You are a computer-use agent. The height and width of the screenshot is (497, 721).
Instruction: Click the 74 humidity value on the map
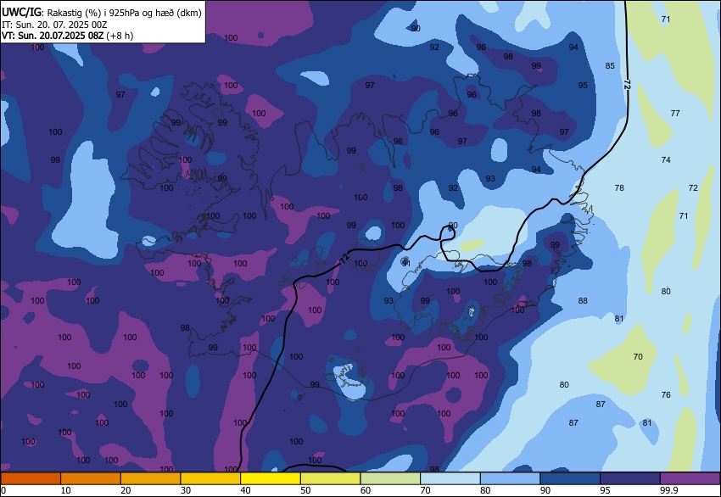[666, 160]
